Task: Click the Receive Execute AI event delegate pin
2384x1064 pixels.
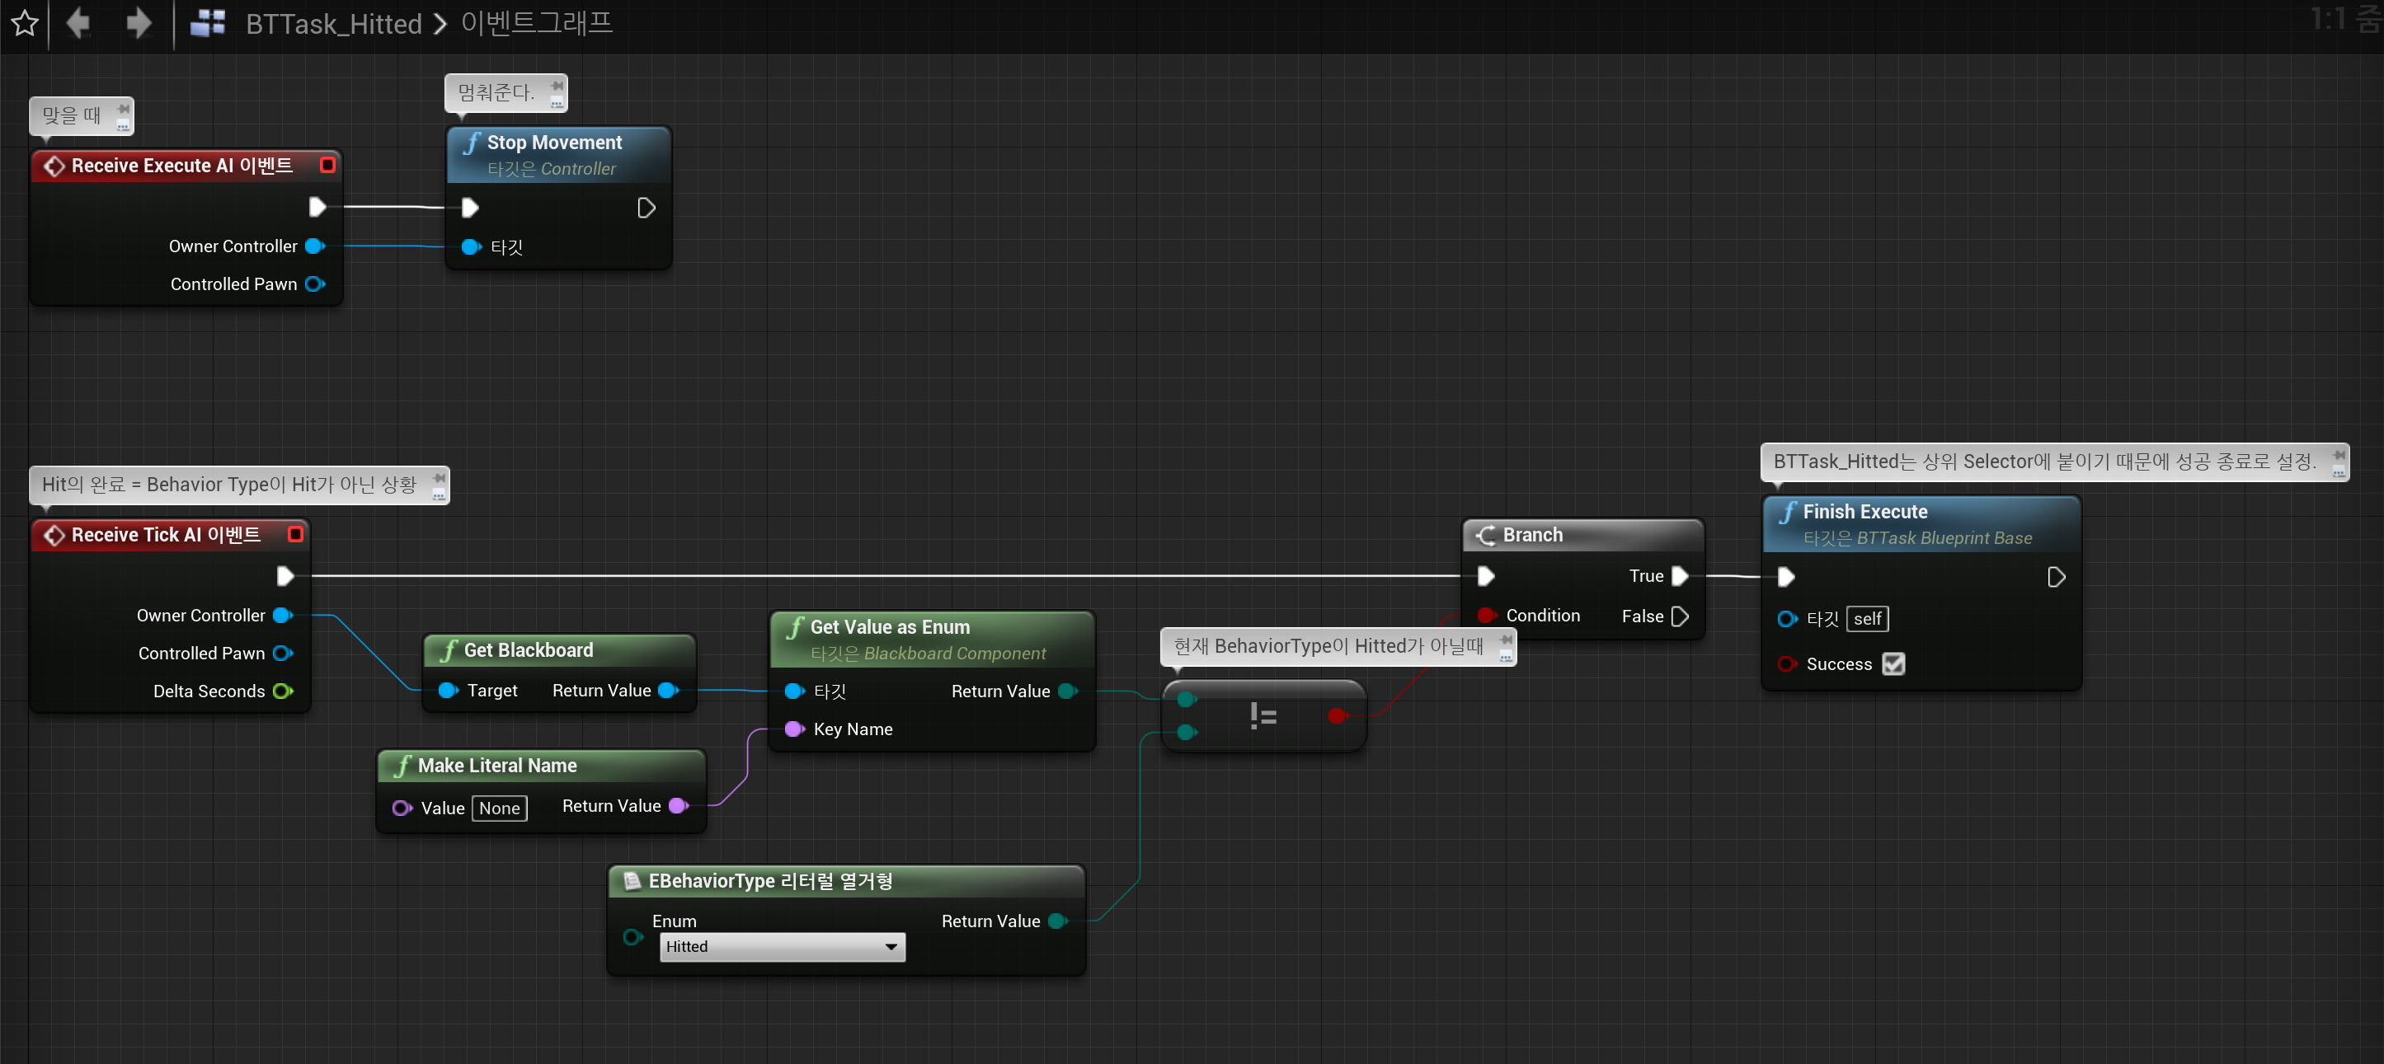Action: pos(327,165)
